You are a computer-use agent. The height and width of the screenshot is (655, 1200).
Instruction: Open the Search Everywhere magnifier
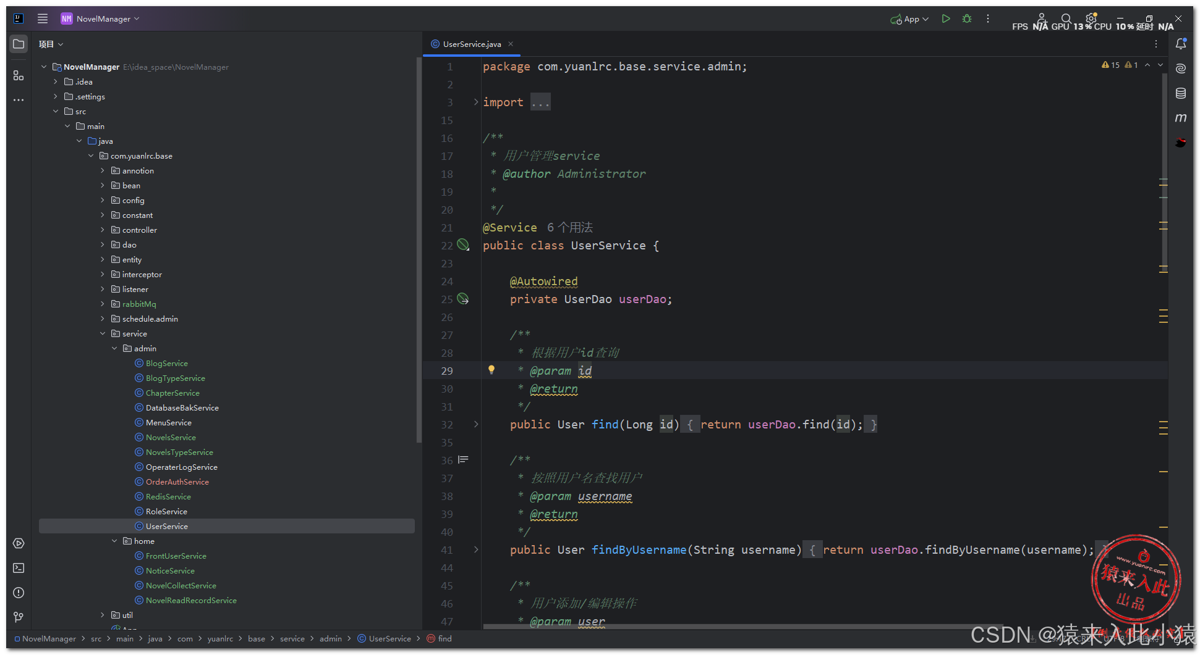[1066, 19]
